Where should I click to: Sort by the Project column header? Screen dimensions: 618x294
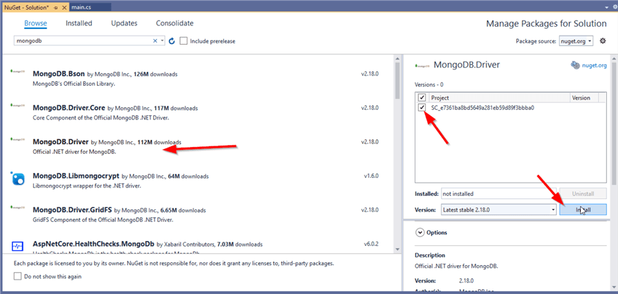point(499,98)
